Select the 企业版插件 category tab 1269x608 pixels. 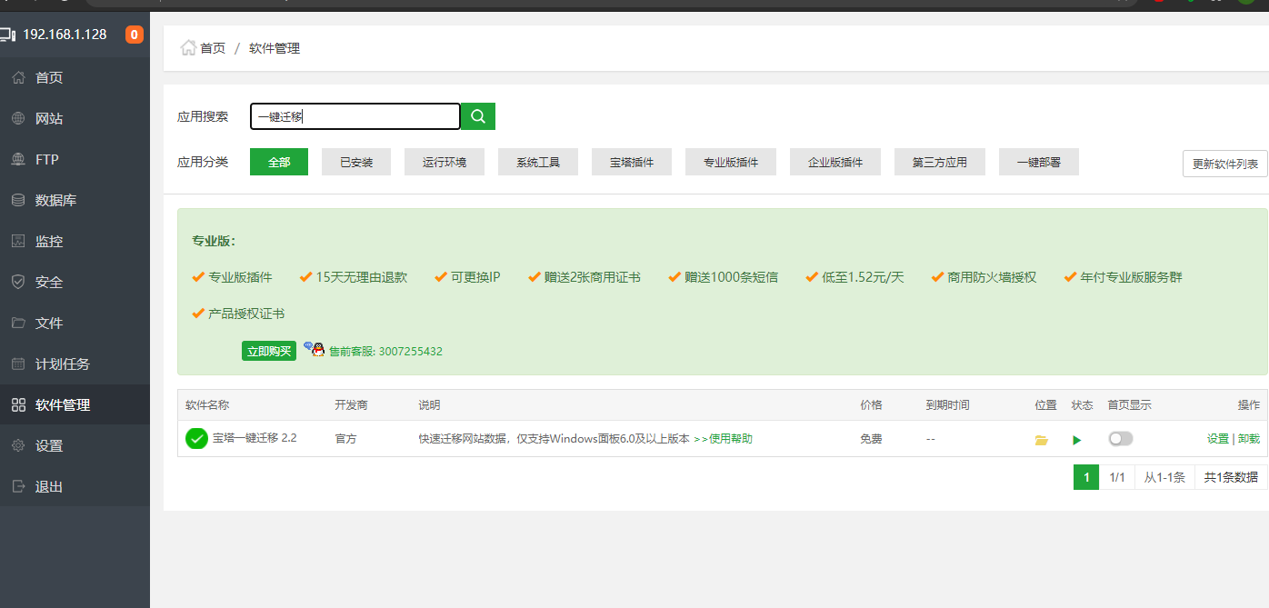pos(835,163)
